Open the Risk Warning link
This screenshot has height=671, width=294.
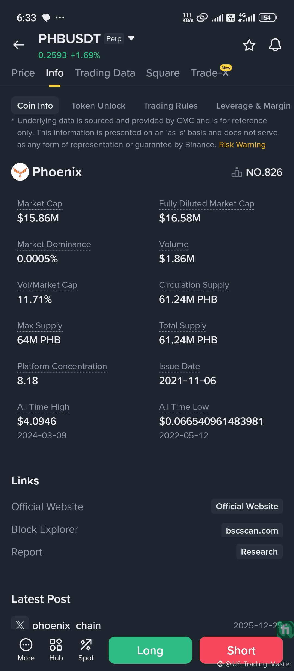[x=242, y=145]
